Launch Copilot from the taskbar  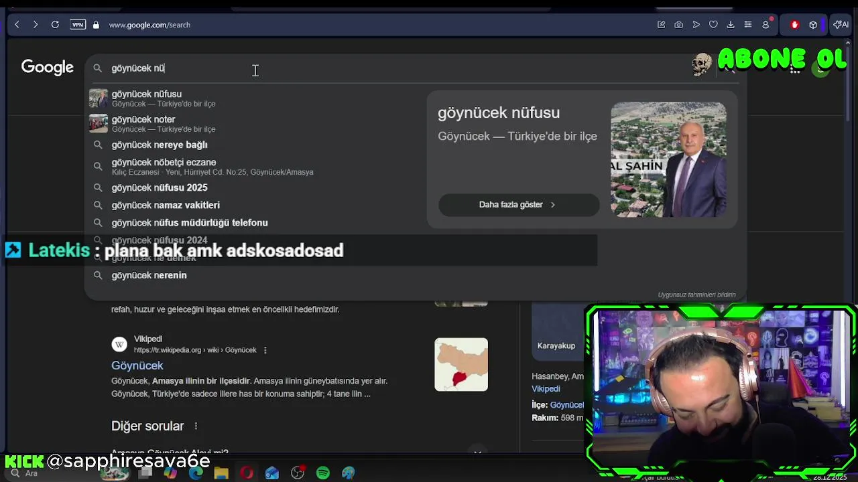[170, 473]
